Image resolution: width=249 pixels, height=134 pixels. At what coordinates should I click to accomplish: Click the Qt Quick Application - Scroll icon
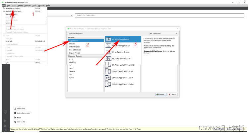(x=108, y=71)
